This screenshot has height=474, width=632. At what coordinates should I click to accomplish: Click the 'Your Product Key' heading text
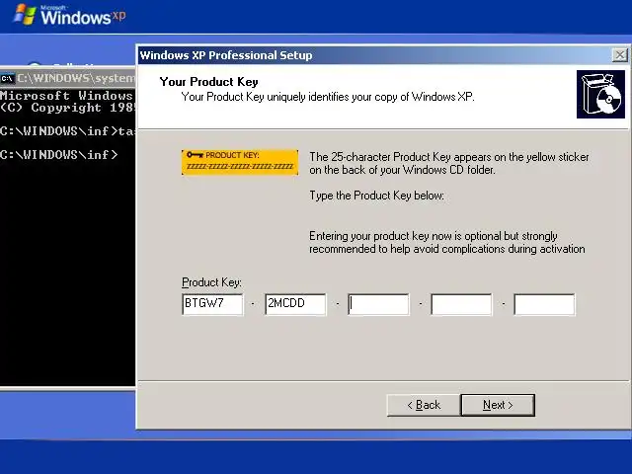coord(208,81)
